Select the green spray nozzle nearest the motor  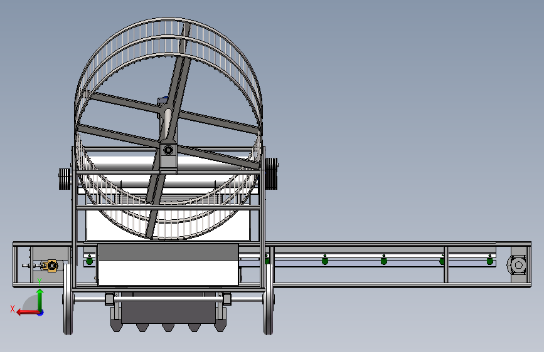point(489,260)
